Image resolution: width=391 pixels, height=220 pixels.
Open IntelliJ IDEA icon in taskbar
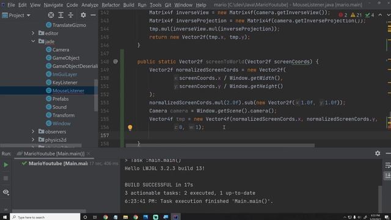pos(175,217)
